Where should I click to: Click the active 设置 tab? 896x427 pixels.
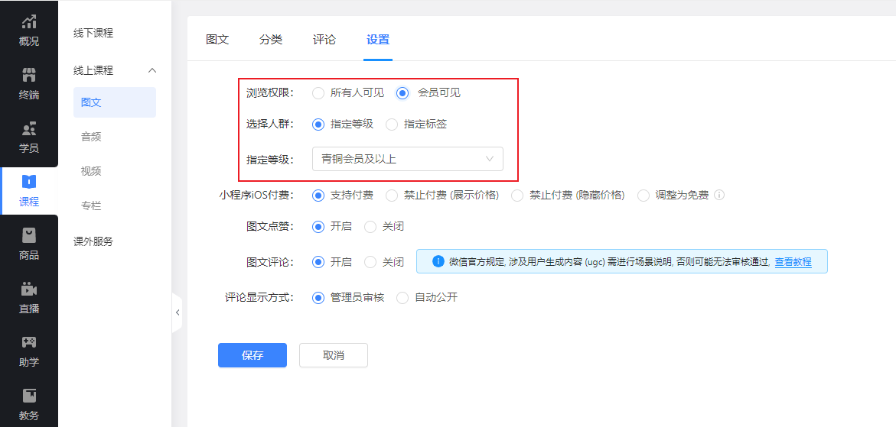tap(378, 39)
